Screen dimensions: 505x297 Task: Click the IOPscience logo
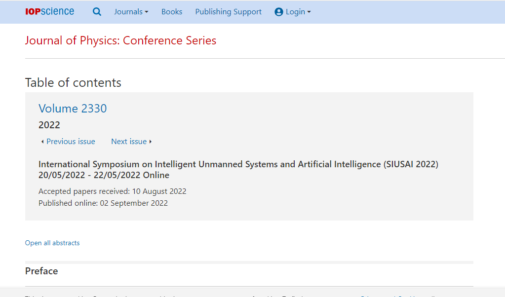[49, 11]
